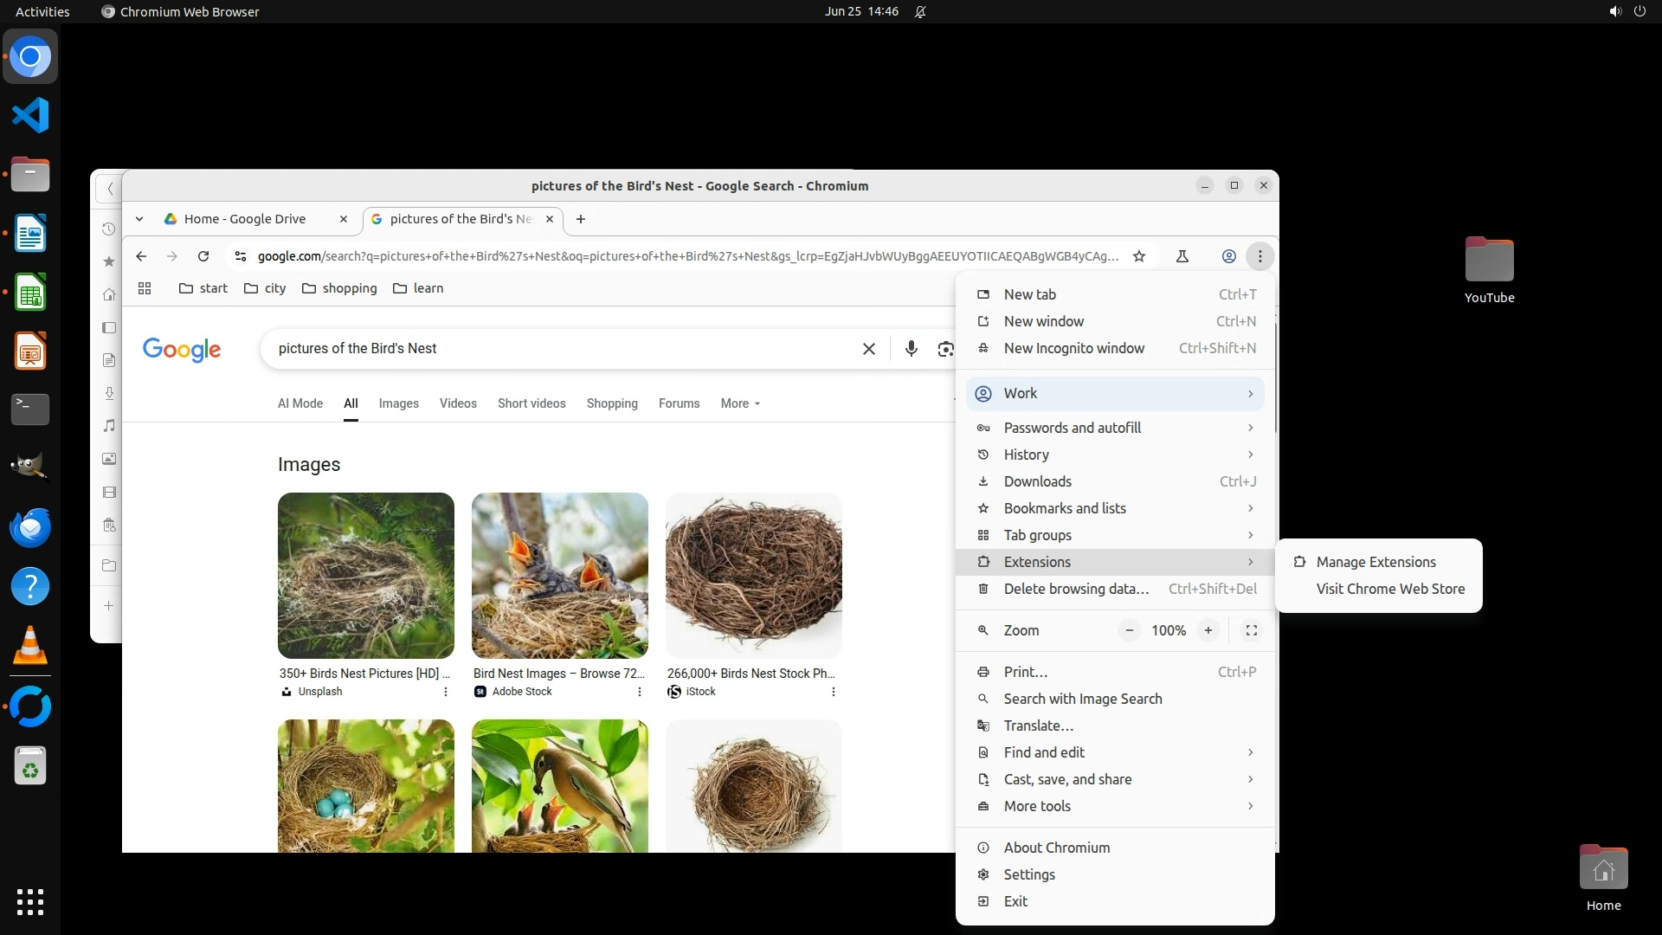
Task: Expand the Work profile submenu
Action: tap(1115, 394)
